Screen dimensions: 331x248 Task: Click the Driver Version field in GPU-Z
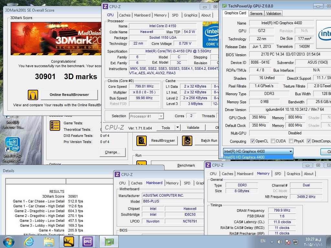click(290, 109)
